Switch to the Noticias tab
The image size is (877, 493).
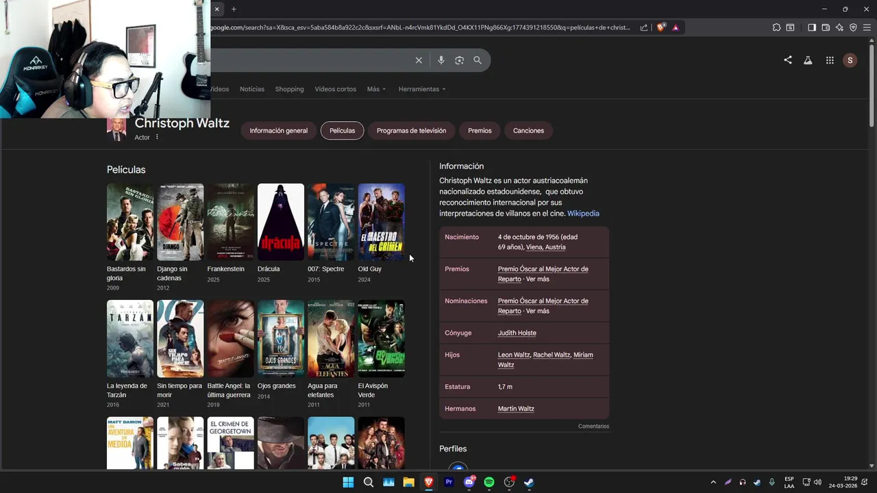[x=252, y=89]
